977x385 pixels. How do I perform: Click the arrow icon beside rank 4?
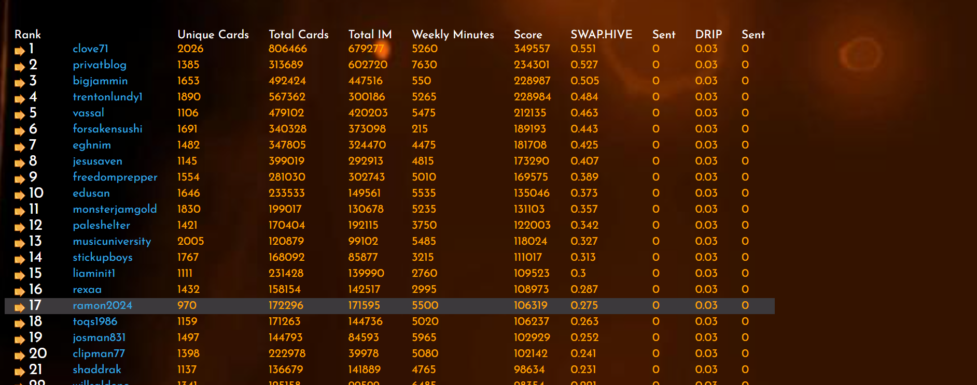click(x=20, y=99)
